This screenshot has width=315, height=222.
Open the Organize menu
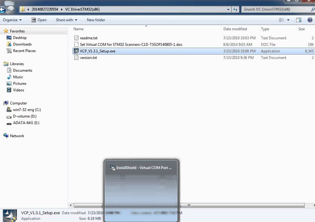point(12,20)
